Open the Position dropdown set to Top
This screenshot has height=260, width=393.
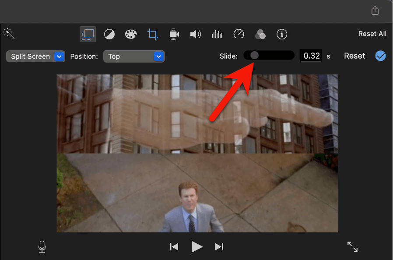[x=134, y=56]
